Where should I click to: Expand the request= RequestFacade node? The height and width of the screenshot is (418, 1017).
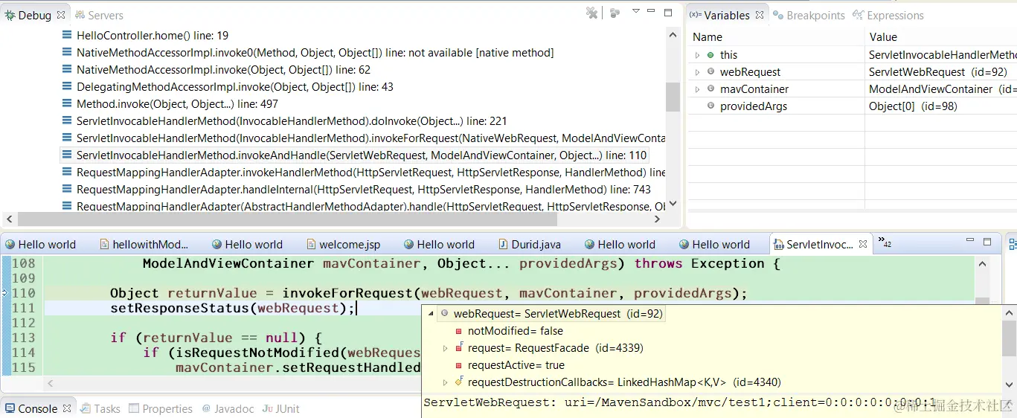[x=445, y=348]
